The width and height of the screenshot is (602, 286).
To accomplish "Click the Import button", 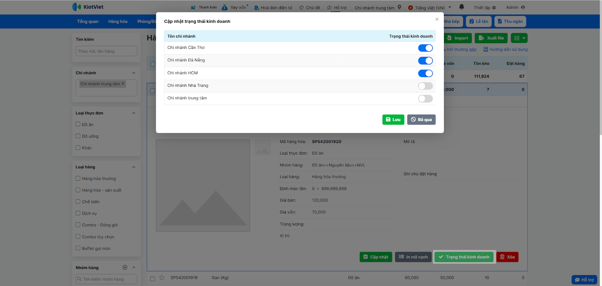I will click(458, 38).
